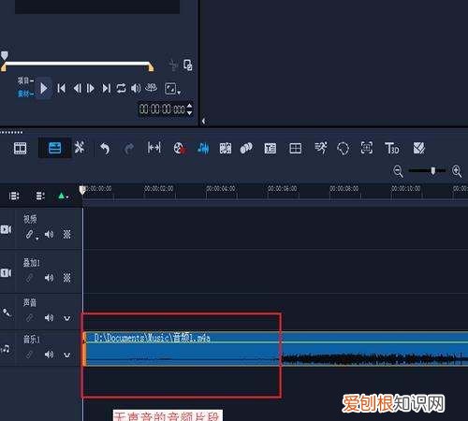The height and width of the screenshot is (421, 468).
Task: Open ripple editing dropdown on video track
Action: click(37, 239)
